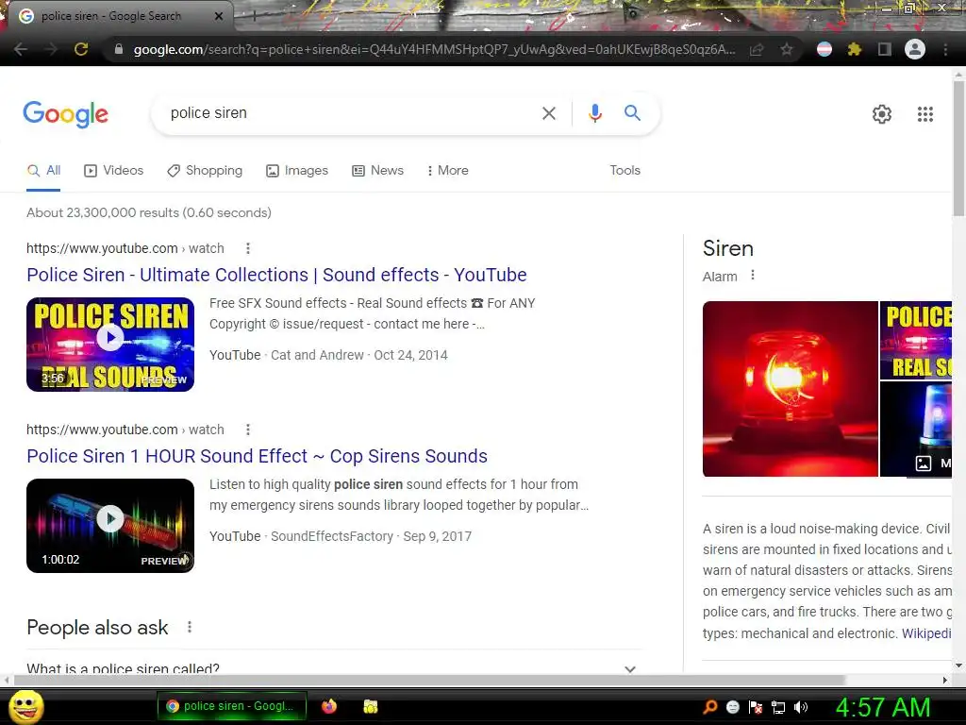Image resolution: width=966 pixels, height=725 pixels.
Task: Click the Google logo
Action: click(x=66, y=114)
